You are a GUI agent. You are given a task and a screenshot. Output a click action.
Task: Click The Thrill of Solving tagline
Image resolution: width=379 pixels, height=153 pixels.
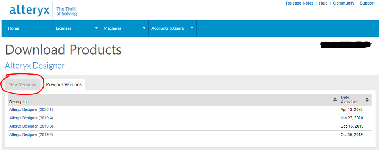(x=66, y=11)
